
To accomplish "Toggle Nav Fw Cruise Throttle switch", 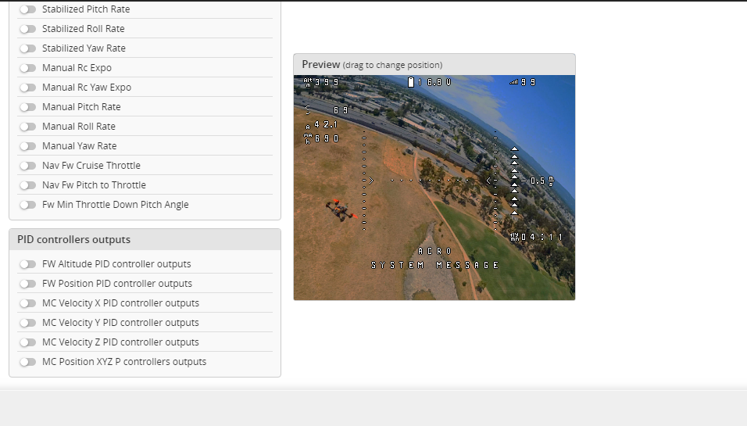I will click(x=27, y=166).
